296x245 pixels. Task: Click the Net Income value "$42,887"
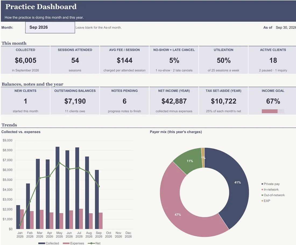coord(174,101)
